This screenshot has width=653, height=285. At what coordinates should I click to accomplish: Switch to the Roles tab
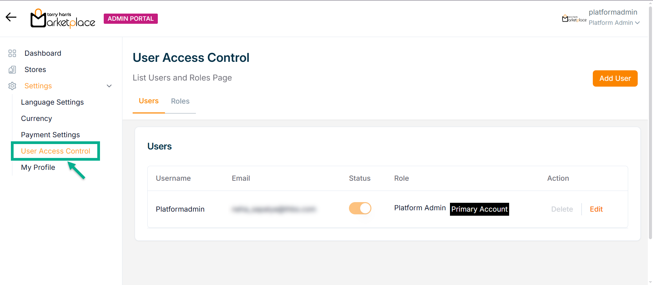[x=180, y=101]
